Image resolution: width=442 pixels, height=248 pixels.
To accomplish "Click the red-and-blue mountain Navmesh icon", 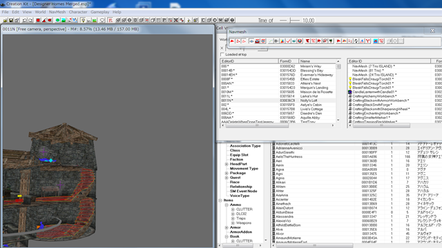I will (376, 41).
